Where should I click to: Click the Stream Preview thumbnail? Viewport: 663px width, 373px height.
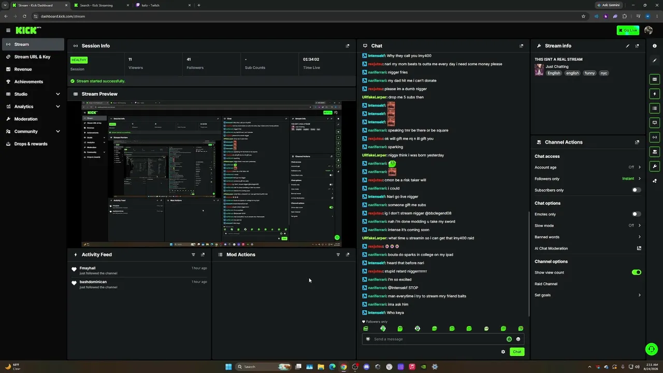[211, 174]
